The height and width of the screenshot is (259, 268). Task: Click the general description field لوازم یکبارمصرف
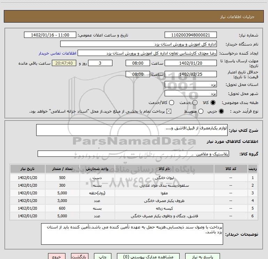click(x=132, y=130)
